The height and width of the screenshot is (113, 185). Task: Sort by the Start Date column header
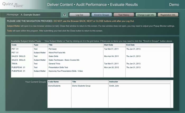click(114, 45)
